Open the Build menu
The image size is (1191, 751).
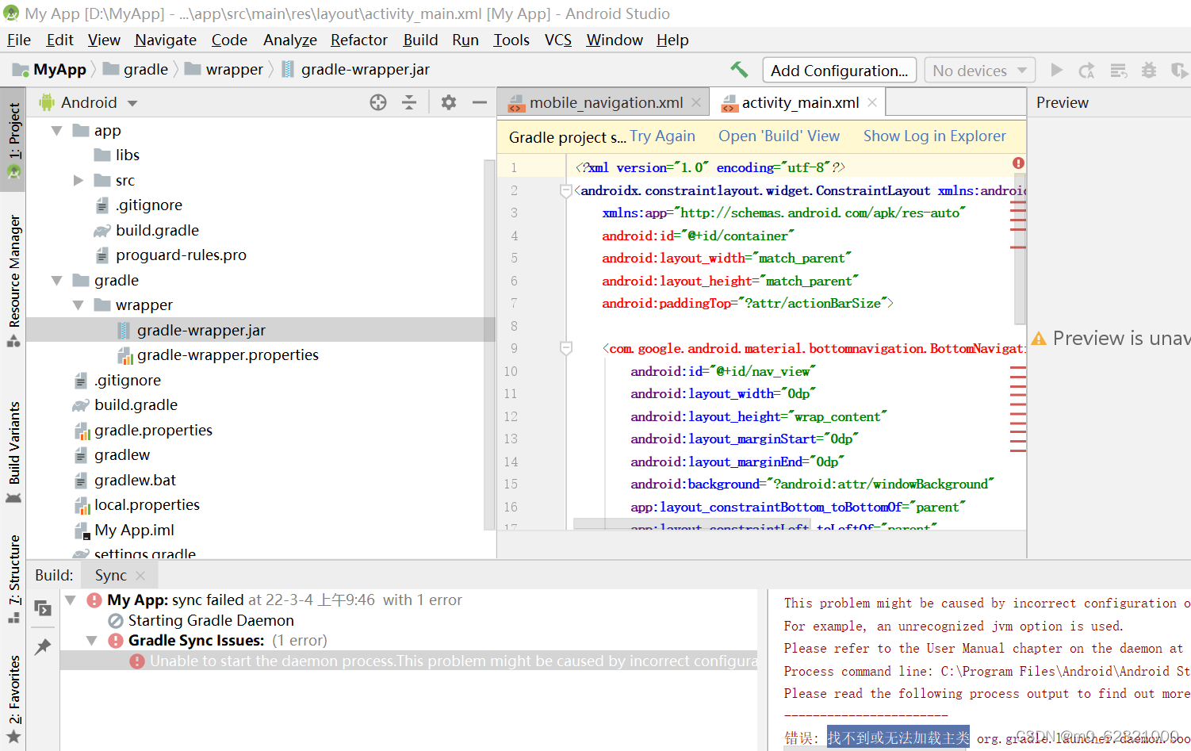[x=420, y=40]
